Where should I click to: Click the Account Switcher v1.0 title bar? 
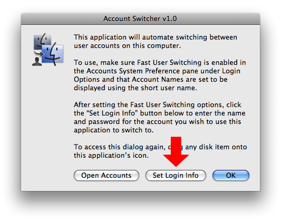(140, 18)
